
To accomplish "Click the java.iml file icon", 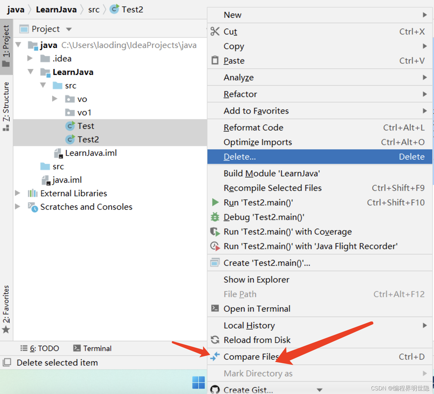I will point(46,180).
